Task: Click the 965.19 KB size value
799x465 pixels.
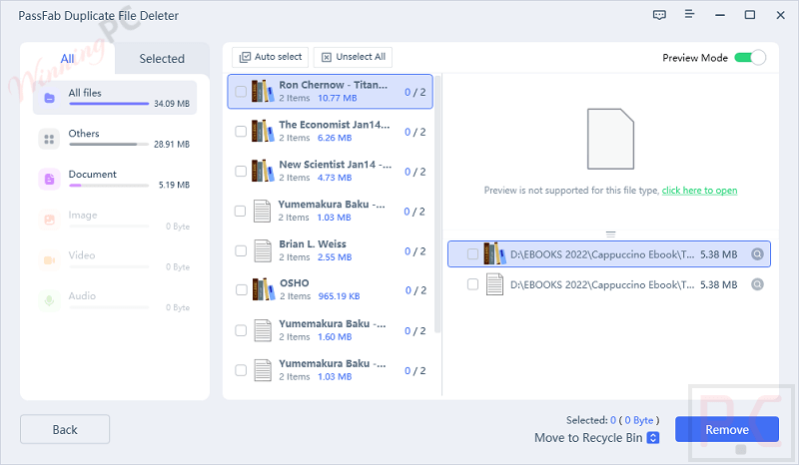Action: (339, 296)
